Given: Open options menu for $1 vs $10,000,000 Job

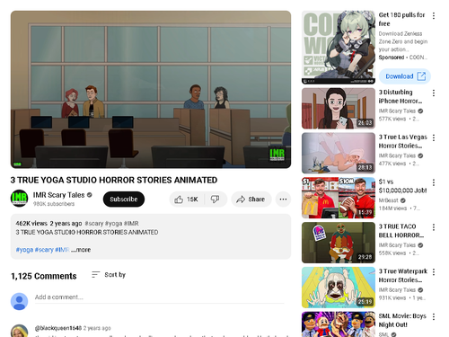Looking at the screenshot, I should [434, 182].
